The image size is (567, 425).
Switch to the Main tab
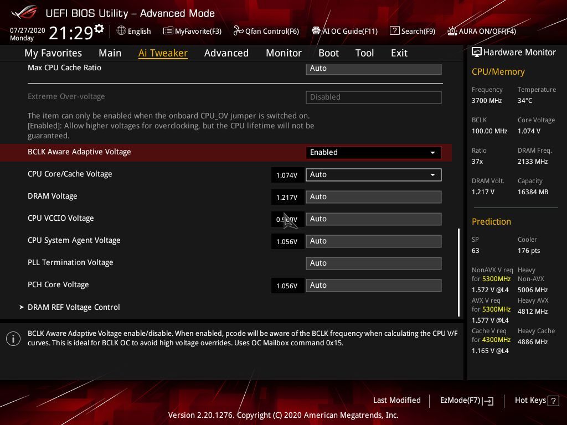click(110, 53)
